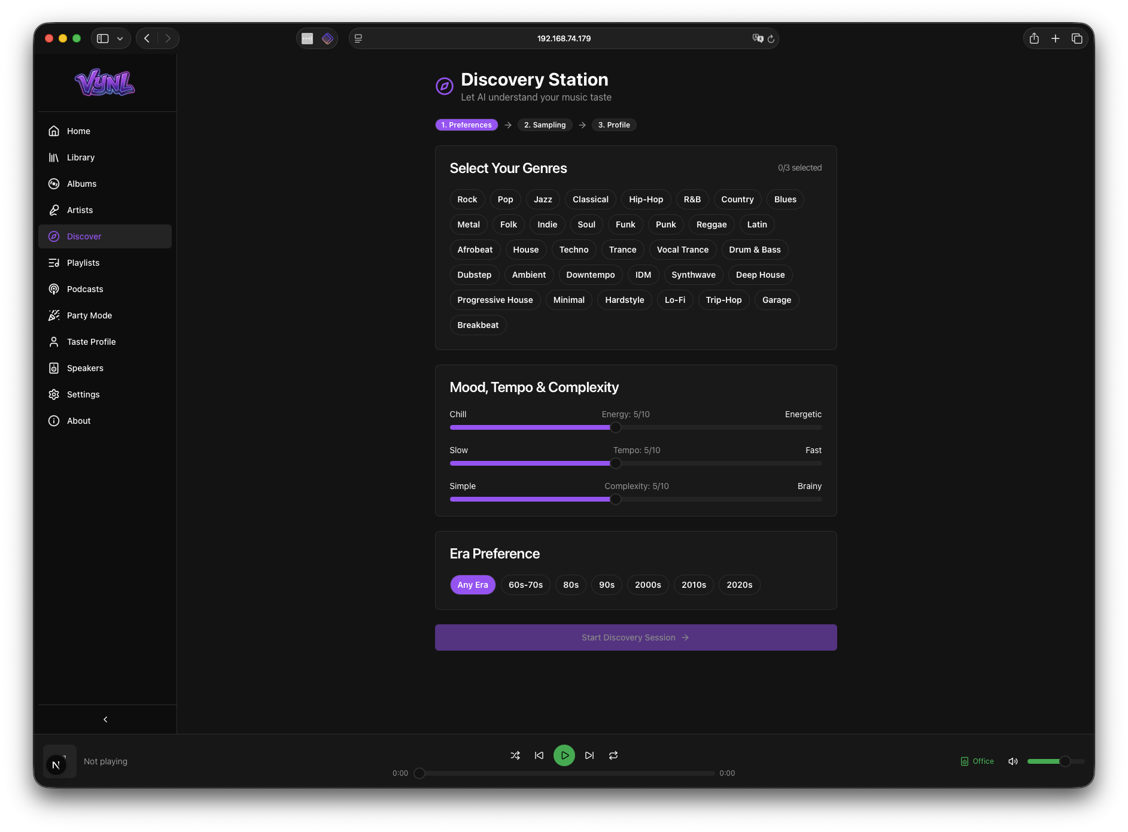Click Start Discovery Session button
Screen dimensions: 1128x832
pos(636,637)
